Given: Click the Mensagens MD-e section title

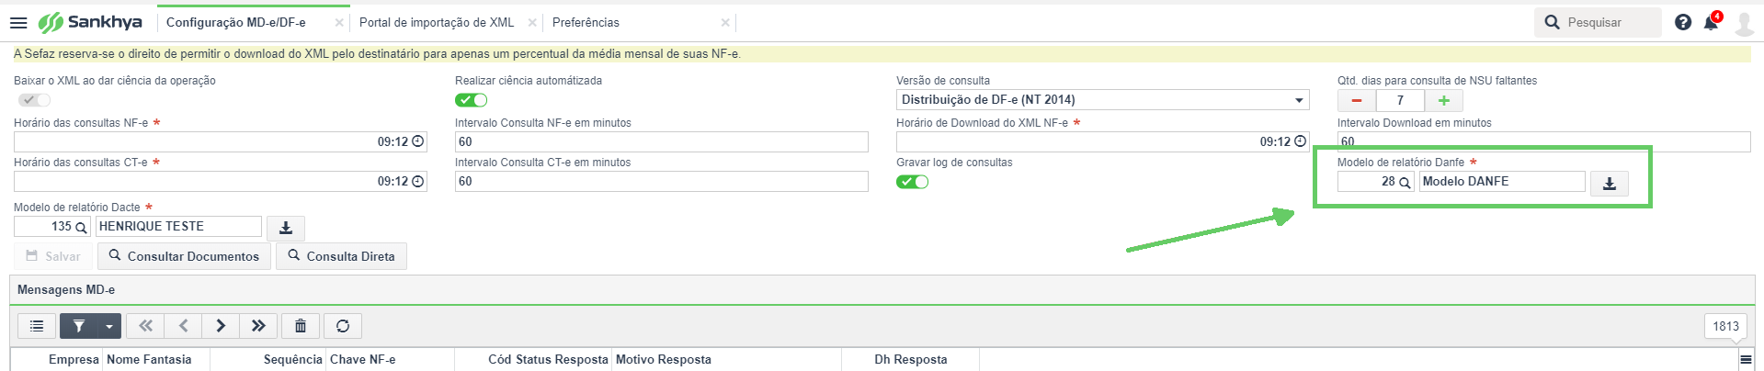Looking at the screenshot, I should [66, 289].
